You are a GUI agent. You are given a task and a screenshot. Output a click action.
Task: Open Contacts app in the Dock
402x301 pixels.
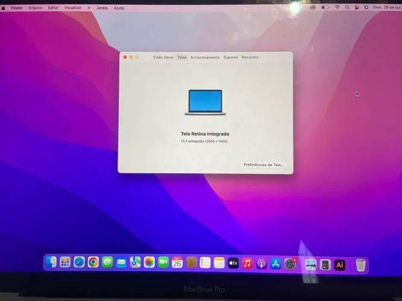(x=191, y=262)
